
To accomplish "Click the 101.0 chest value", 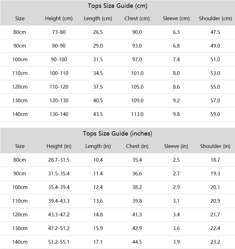I will [x=137, y=73].
